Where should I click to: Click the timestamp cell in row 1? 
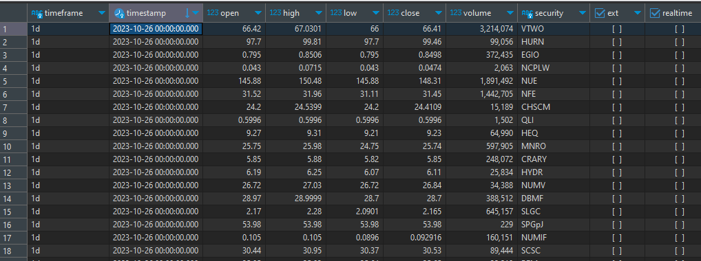point(156,29)
